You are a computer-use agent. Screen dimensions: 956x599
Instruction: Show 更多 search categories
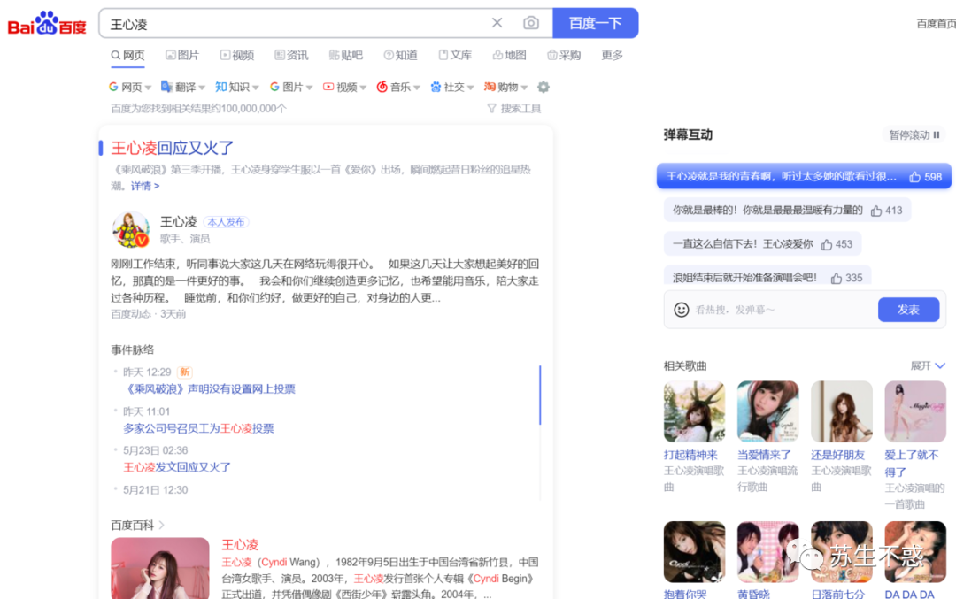click(x=613, y=56)
